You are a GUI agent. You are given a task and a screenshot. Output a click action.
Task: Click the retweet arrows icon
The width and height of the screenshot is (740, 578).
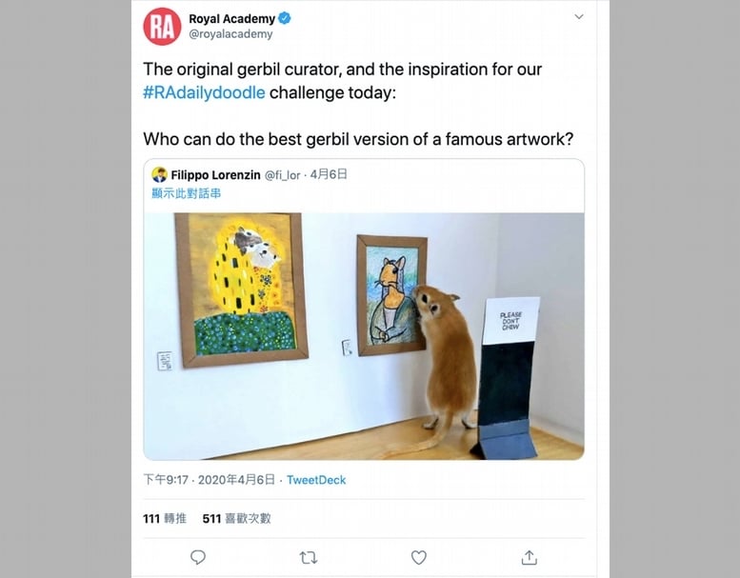coord(309,558)
